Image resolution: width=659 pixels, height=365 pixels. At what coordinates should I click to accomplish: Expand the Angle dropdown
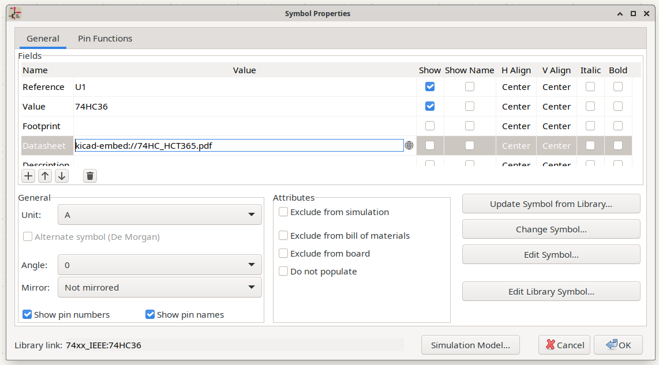tap(159, 265)
